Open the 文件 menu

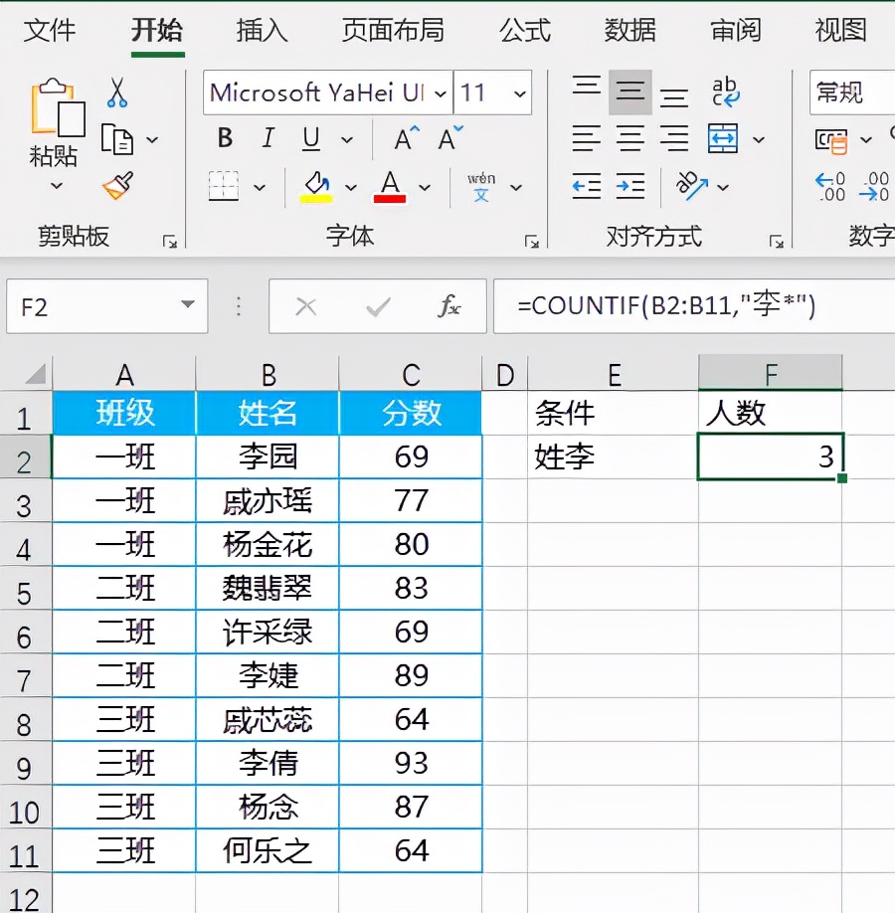pos(50,30)
